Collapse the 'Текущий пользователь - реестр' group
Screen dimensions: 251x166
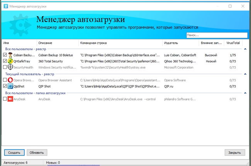click(x=245, y=74)
